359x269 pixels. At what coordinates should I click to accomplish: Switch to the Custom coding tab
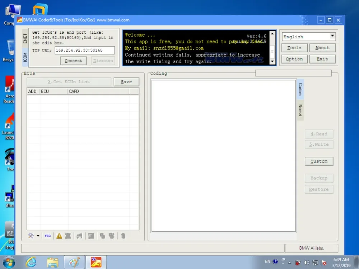tap(300, 89)
